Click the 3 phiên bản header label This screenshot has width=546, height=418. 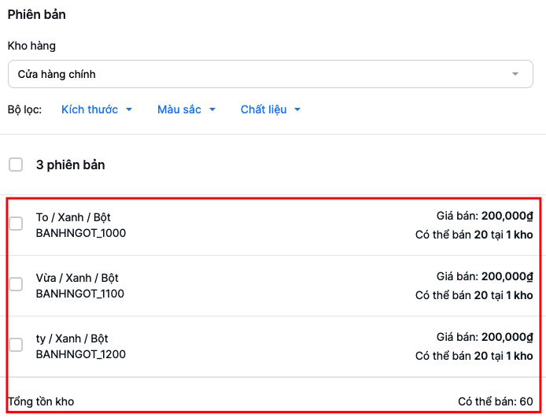point(71,165)
